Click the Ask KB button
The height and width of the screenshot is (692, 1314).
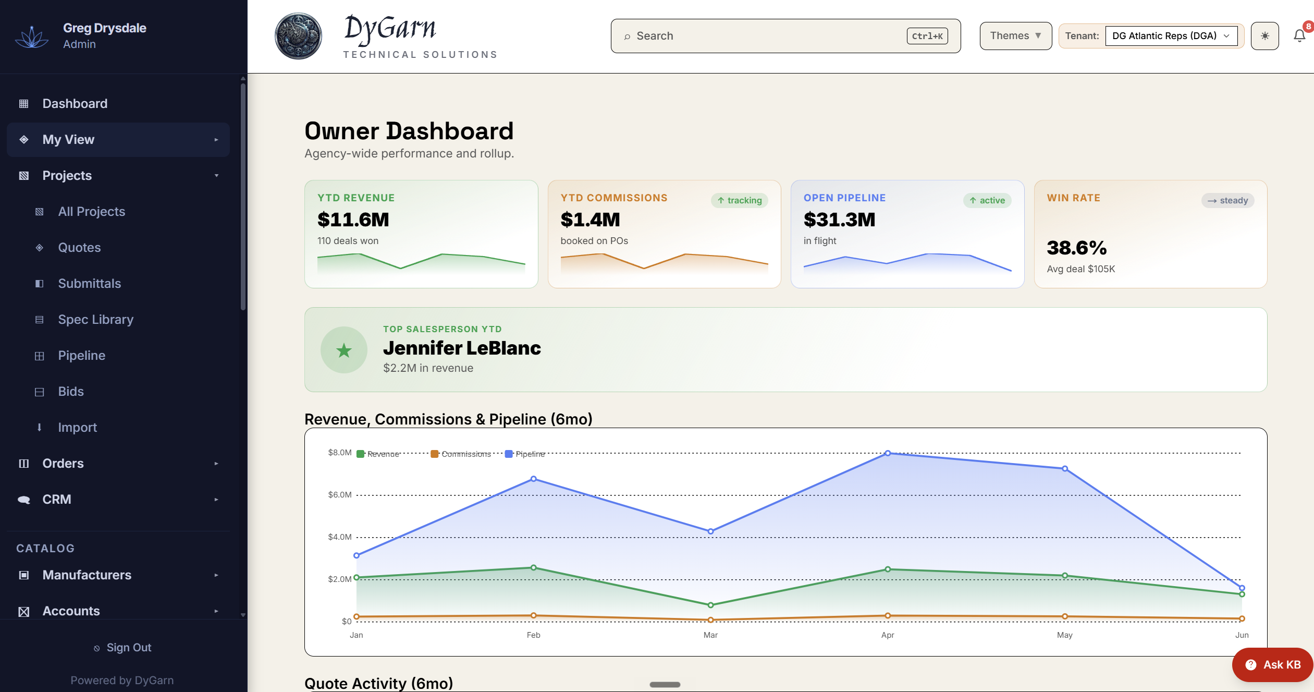(x=1272, y=664)
